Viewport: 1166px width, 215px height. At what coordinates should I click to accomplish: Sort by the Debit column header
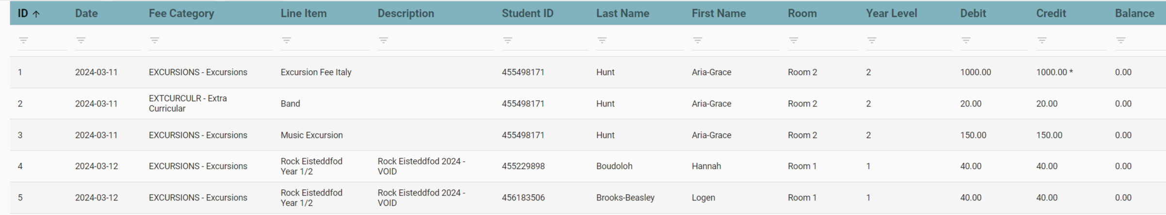[x=973, y=14]
